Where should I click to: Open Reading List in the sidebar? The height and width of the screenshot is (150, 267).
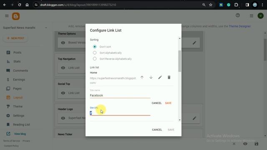pos(21,125)
